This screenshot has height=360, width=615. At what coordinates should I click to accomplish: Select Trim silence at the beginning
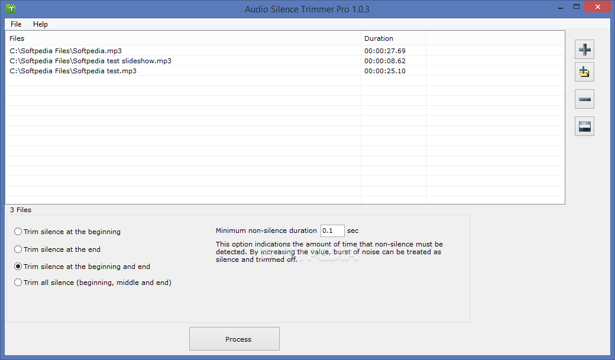[67, 231]
